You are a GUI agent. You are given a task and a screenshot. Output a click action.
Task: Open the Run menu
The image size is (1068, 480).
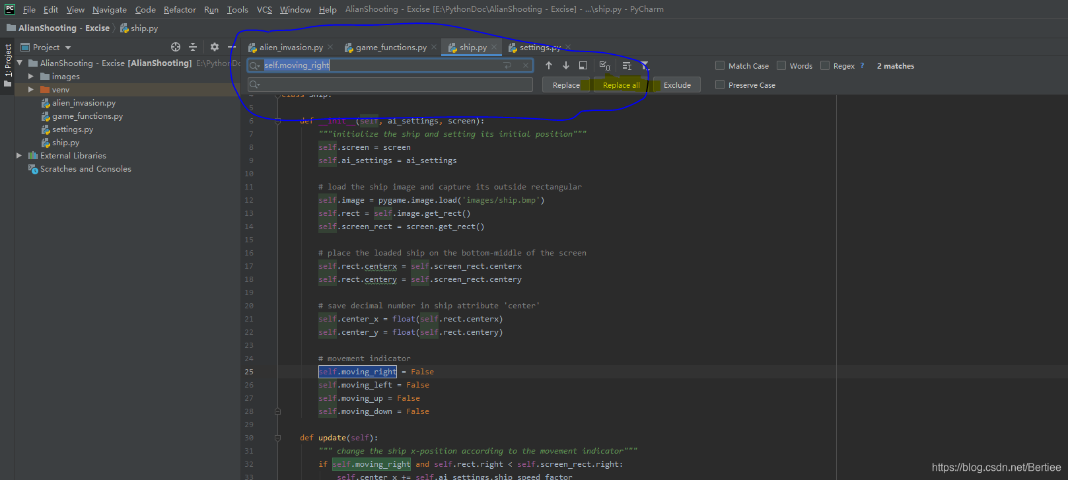click(x=211, y=10)
